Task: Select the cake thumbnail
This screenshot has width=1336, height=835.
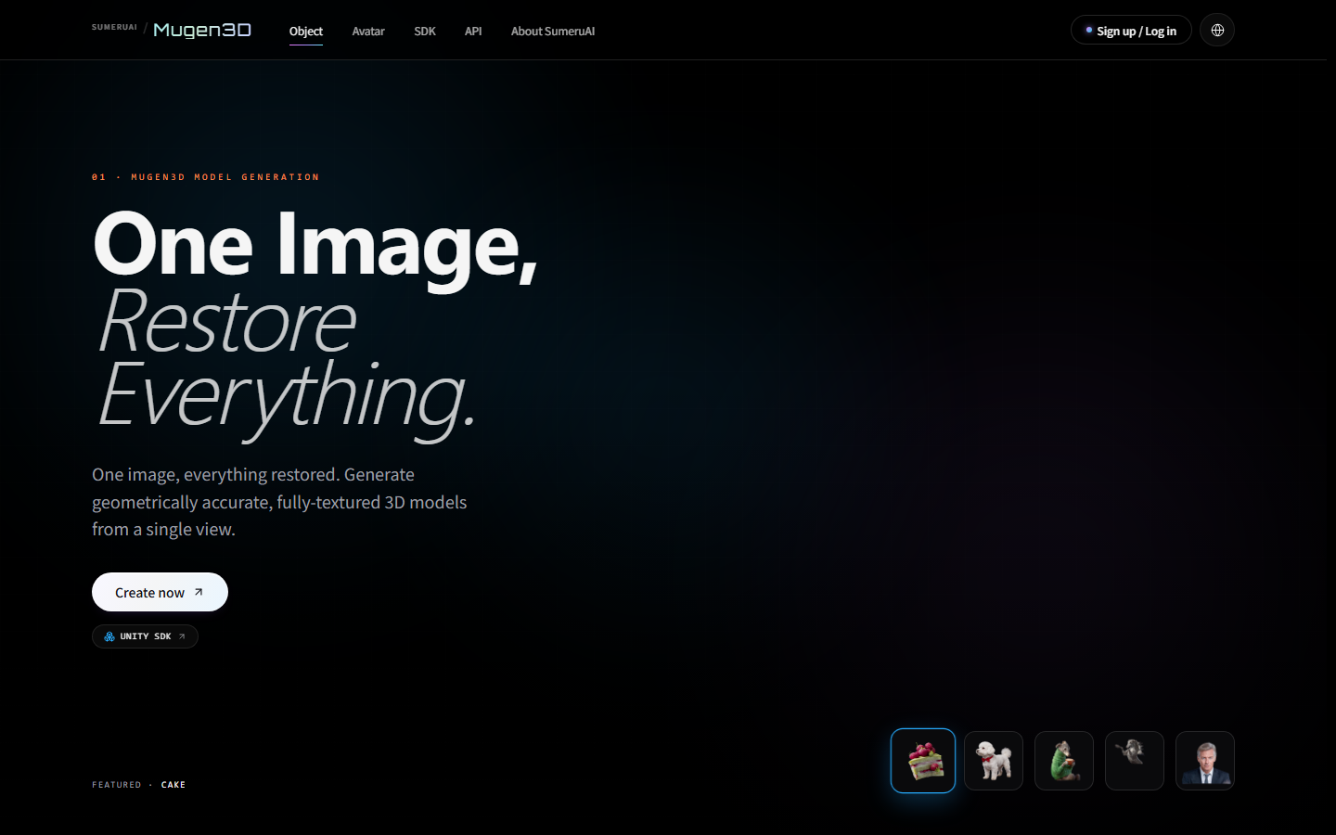Action: pyautogui.click(x=923, y=761)
